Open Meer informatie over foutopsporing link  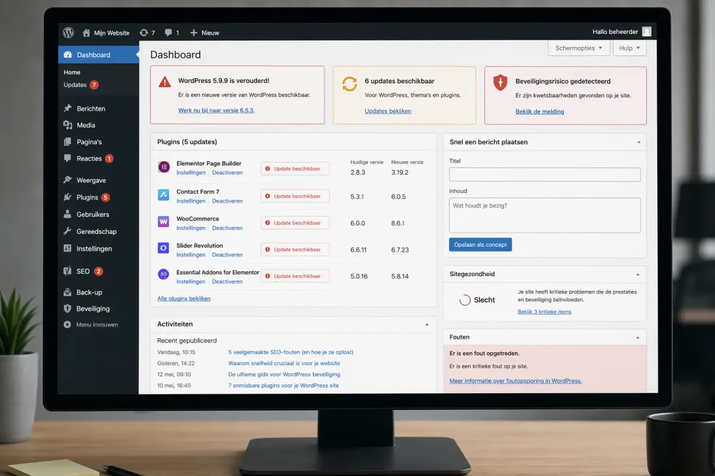(515, 381)
